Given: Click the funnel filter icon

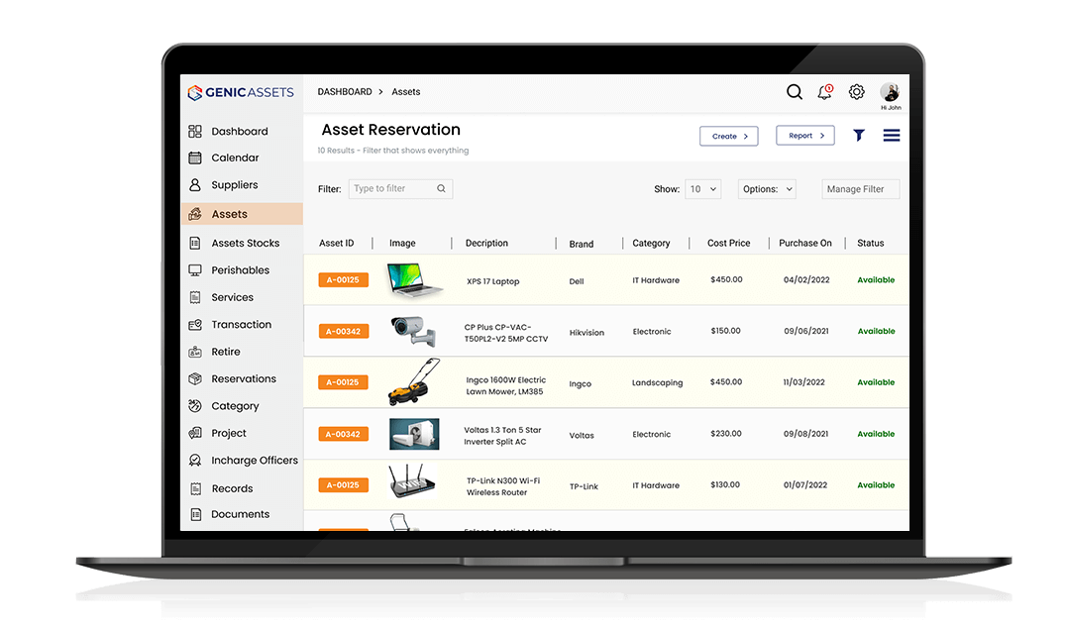Looking at the screenshot, I should click(x=859, y=136).
